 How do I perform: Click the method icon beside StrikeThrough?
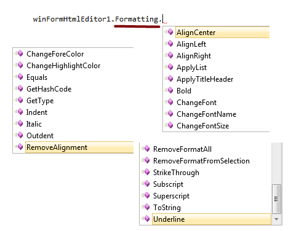point(146,172)
